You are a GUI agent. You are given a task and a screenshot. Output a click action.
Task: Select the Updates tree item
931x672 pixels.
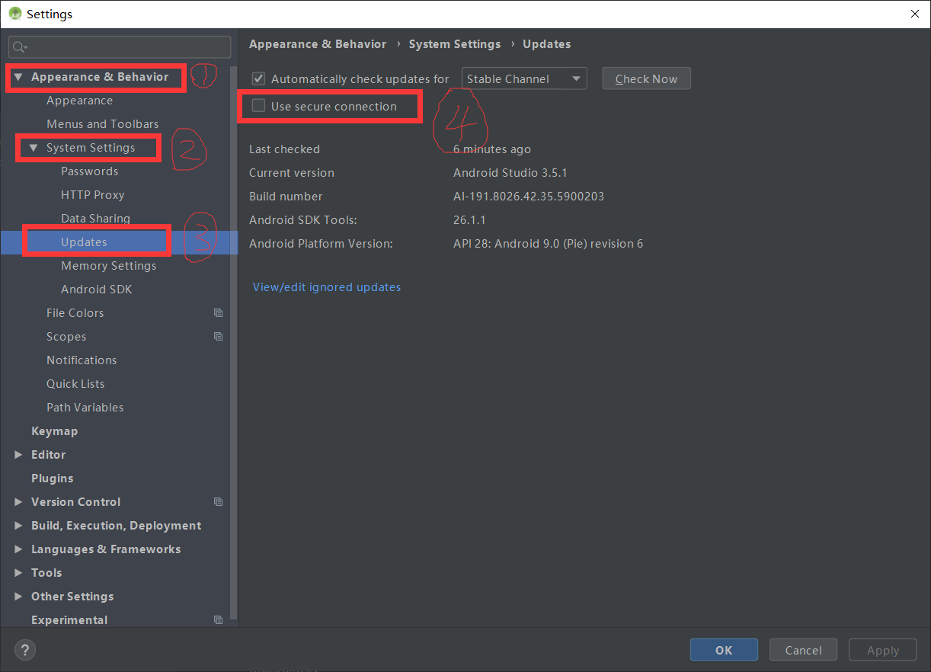point(84,242)
